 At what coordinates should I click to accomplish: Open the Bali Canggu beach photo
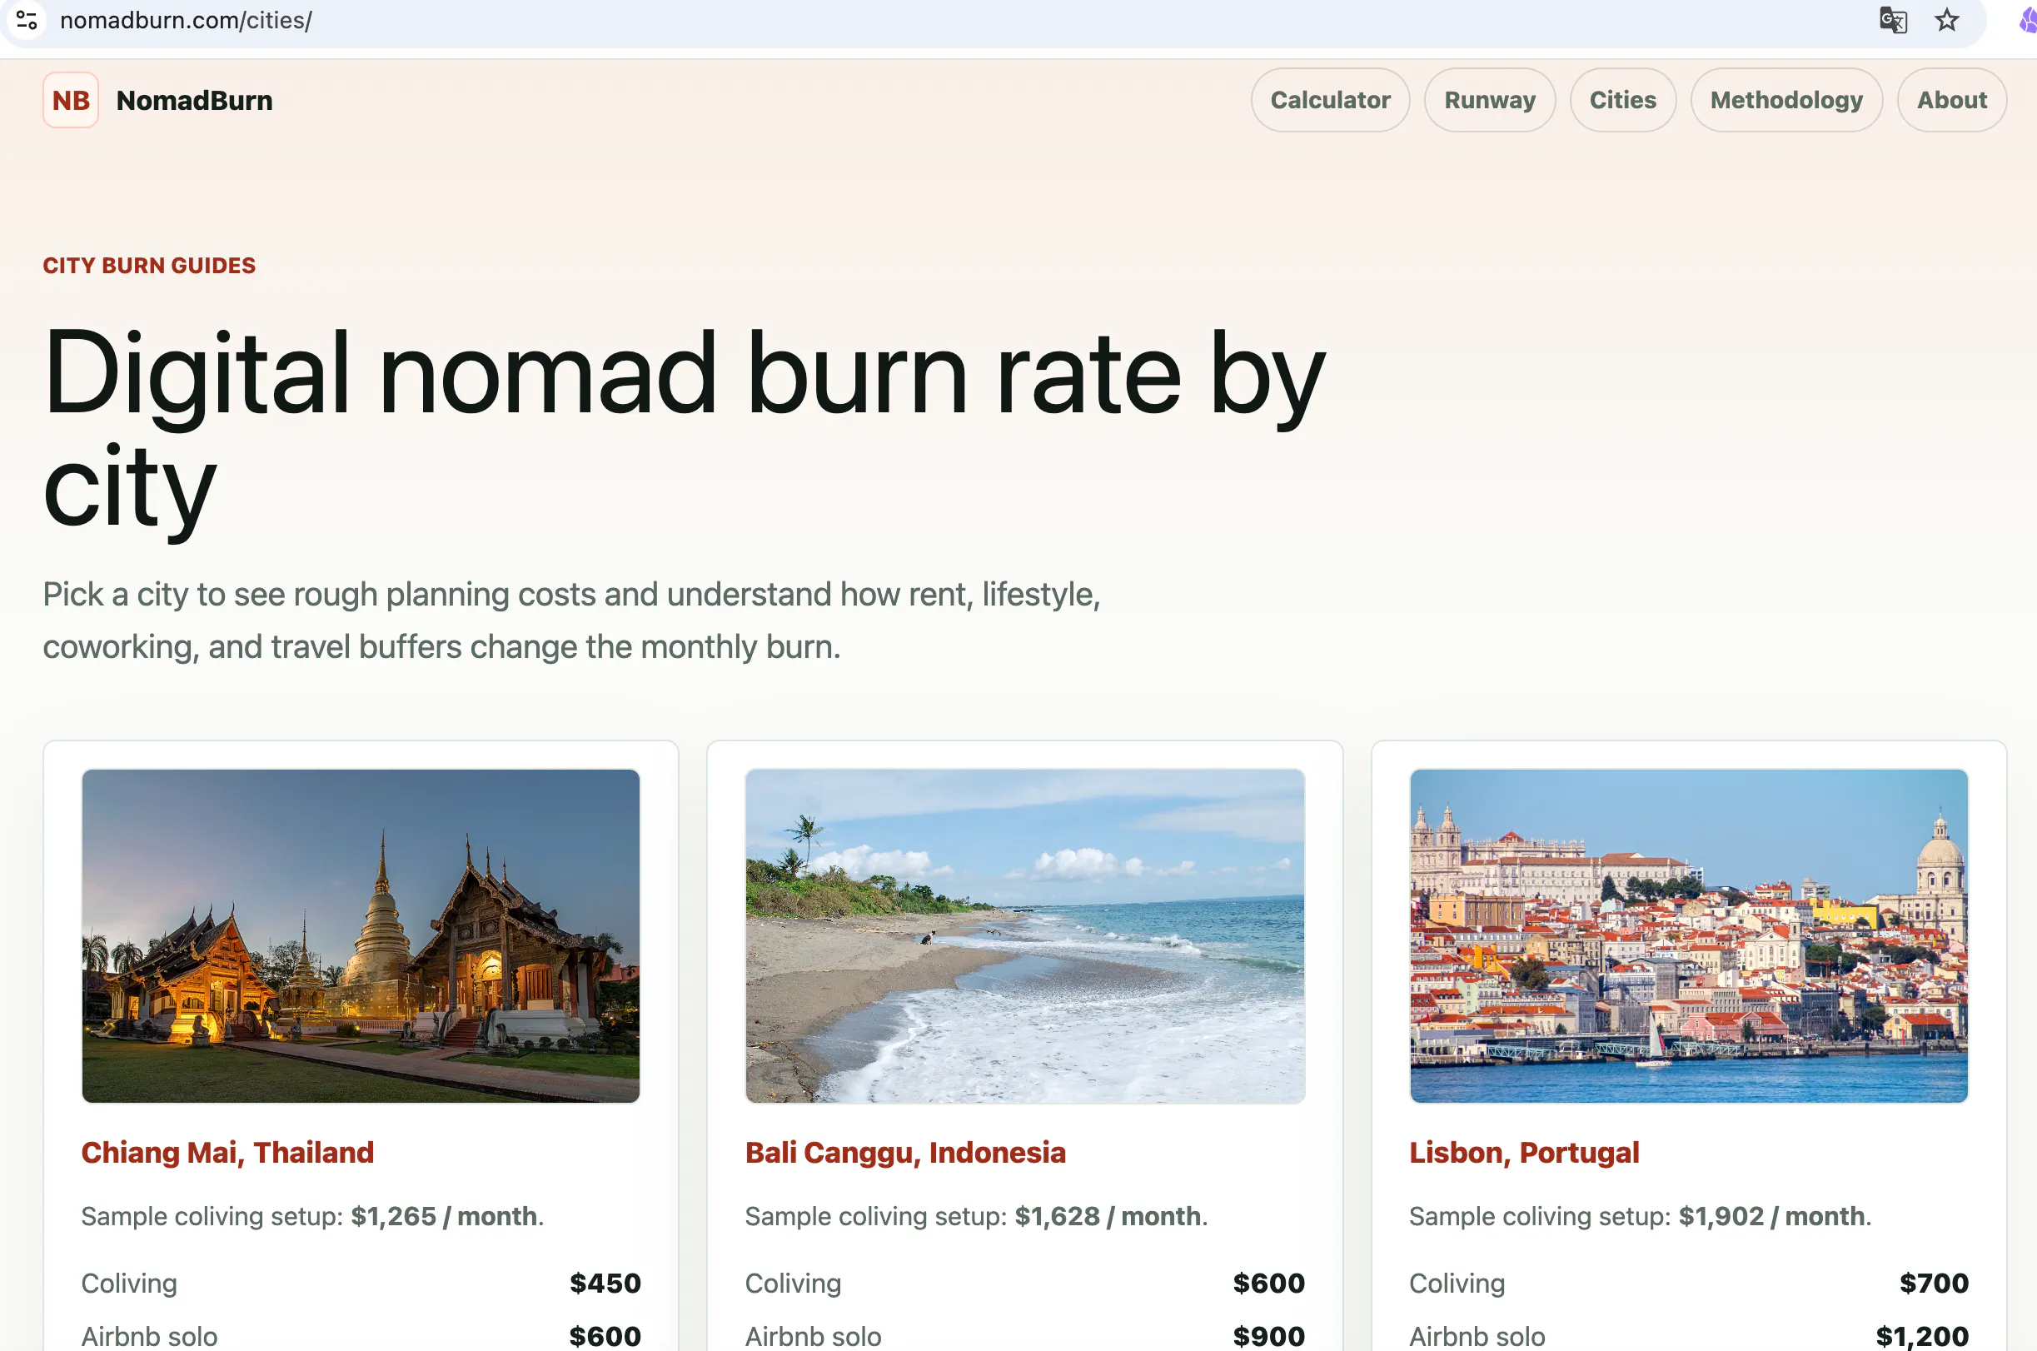click(1025, 935)
